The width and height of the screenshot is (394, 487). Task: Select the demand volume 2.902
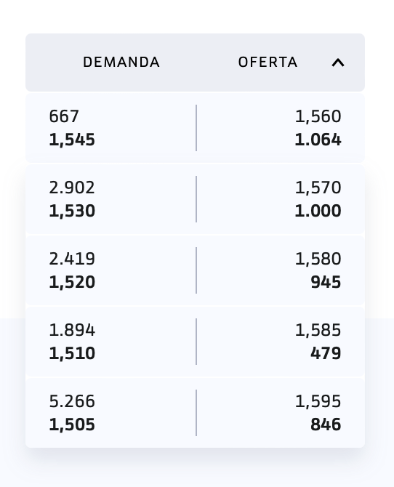[72, 188]
